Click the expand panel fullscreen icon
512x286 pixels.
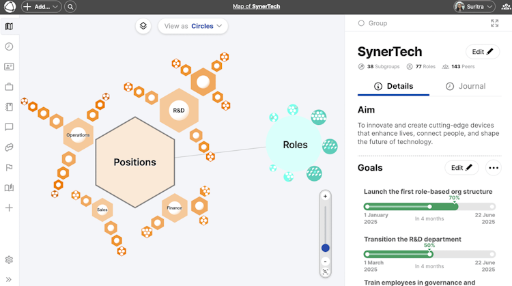[x=495, y=23]
